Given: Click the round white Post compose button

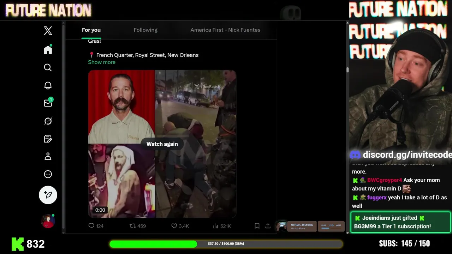Looking at the screenshot, I should pyautogui.click(x=48, y=195).
